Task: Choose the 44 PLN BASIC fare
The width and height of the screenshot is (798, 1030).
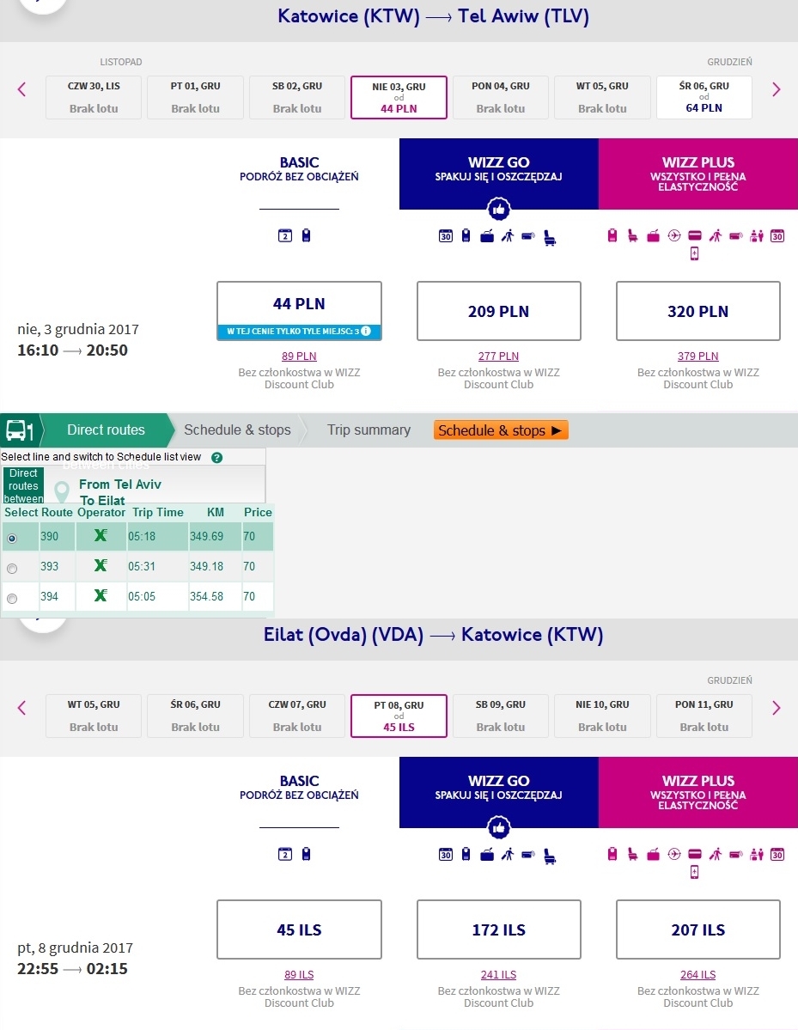Action: pyautogui.click(x=299, y=311)
